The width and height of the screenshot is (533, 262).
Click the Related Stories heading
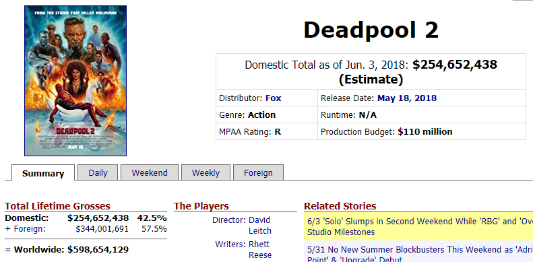point(340,206)
